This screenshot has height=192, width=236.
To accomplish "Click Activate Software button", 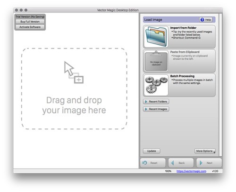I will tap(30, 27).
